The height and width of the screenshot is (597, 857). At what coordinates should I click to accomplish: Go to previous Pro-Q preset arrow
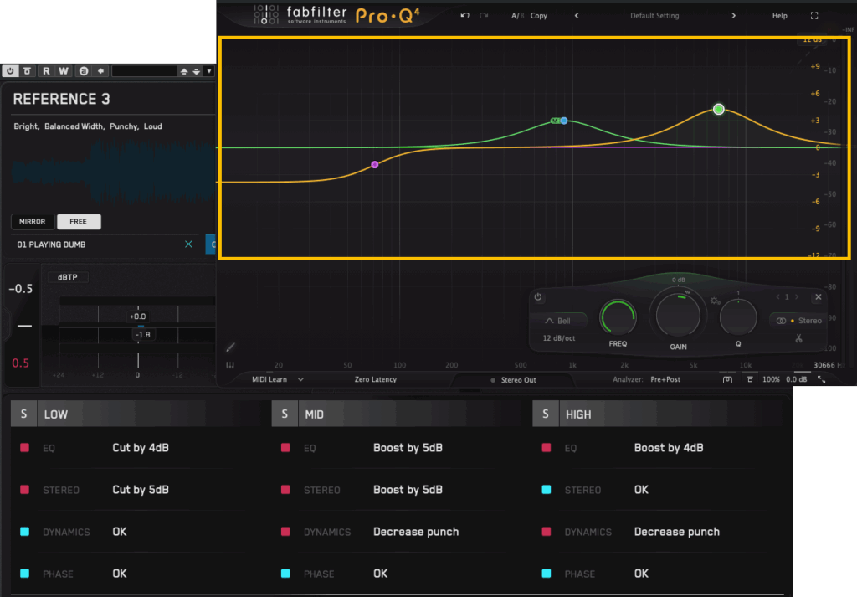(x=577, y=16)
